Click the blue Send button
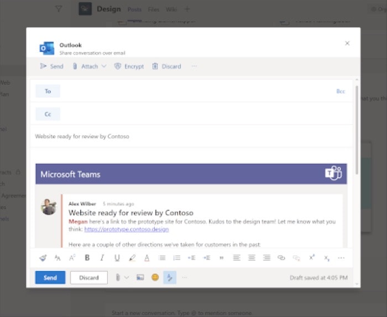 tap(50, 278)
